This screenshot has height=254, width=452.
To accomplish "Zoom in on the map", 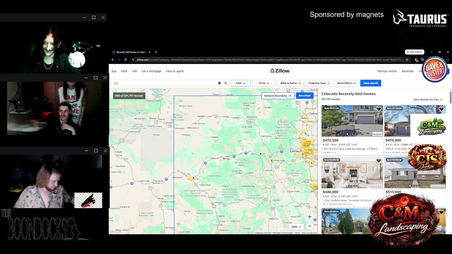I will point(310,217).
